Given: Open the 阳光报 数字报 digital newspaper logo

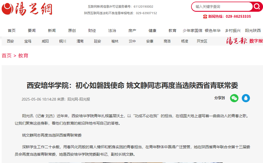Looking at the screenshot, I should (x=244, y=41).
